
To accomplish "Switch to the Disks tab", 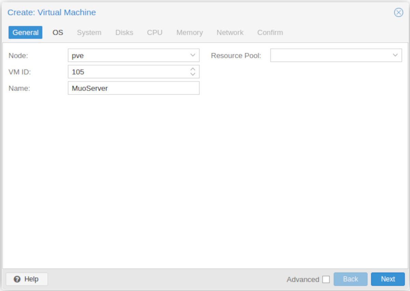I will coord(124,32).
